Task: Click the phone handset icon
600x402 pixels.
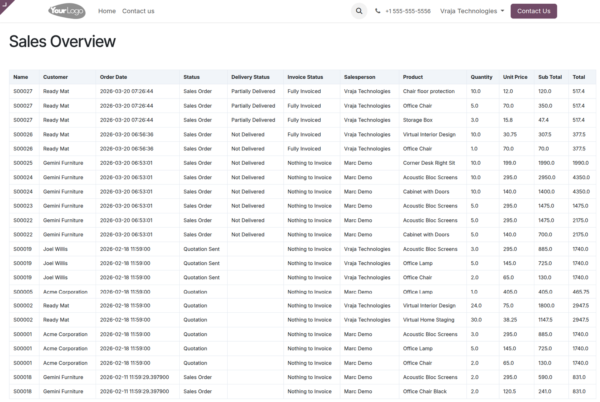Action: tap(378, 11)
